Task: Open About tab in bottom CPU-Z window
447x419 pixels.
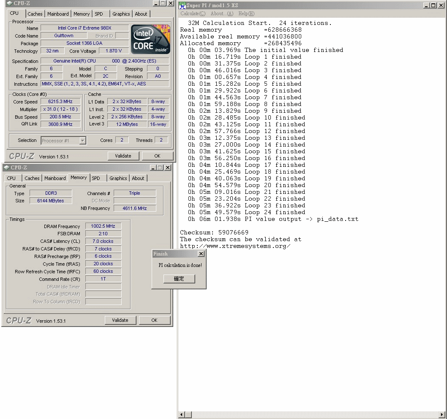Action: tap(138, 178)
